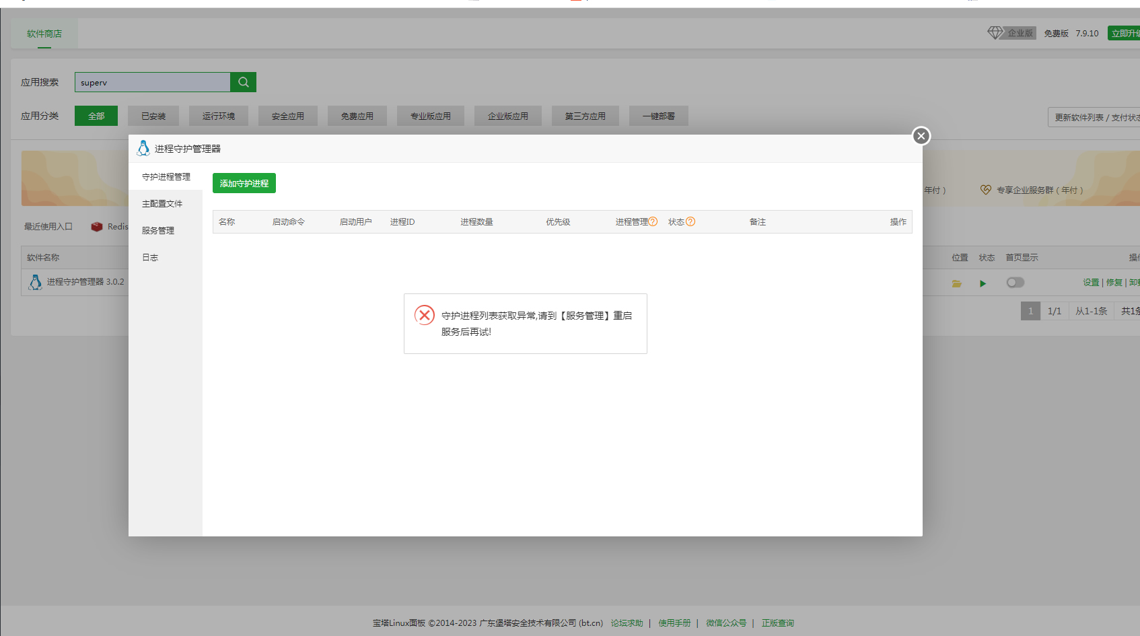This screenshot has width=1140, height=636.
Task: Click the red error X icon
Action: pyautogui.click(x=424, y=315)
